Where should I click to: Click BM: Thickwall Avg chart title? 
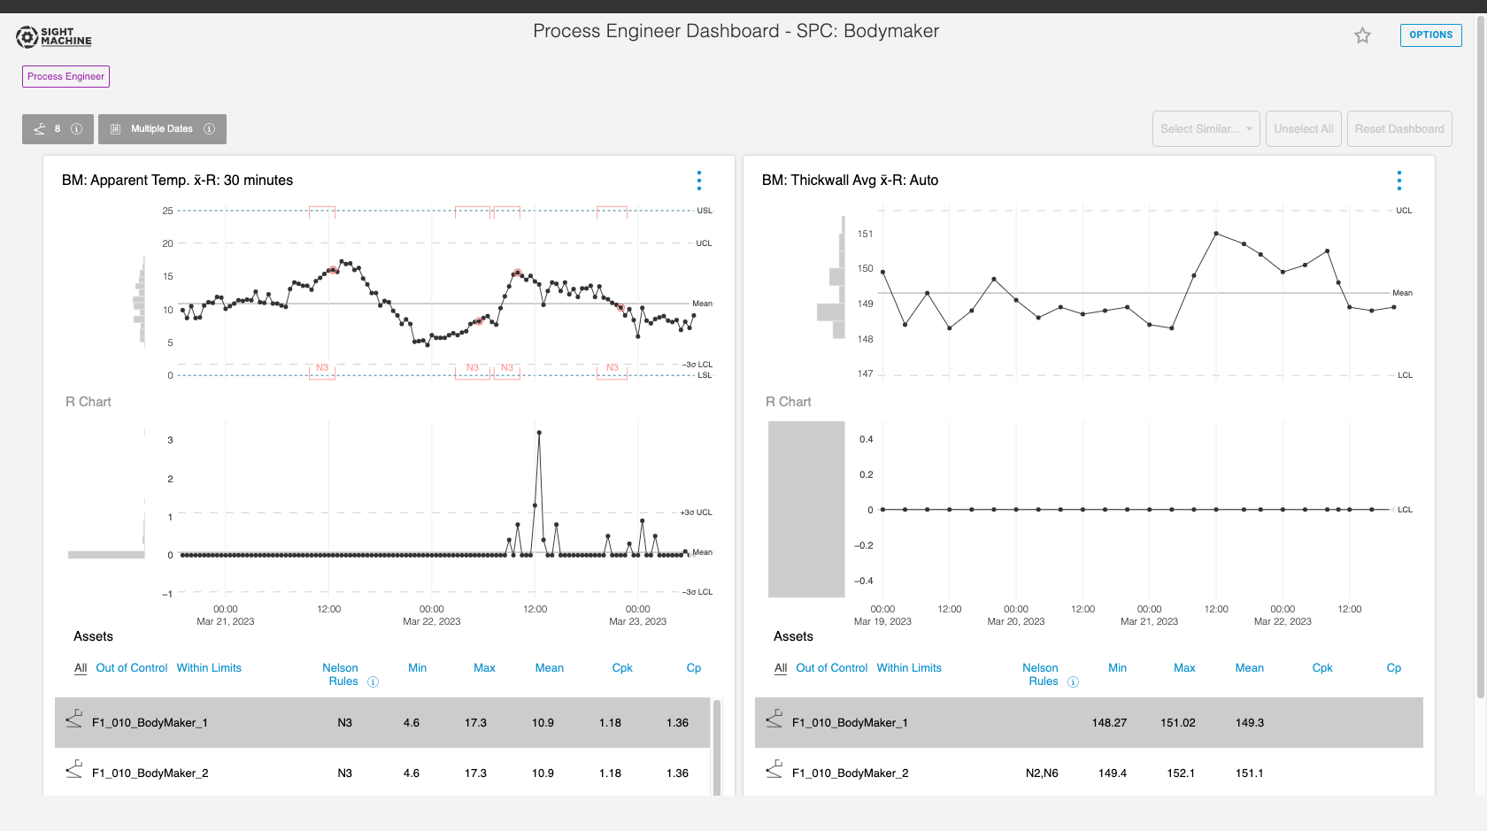[850, 181]
